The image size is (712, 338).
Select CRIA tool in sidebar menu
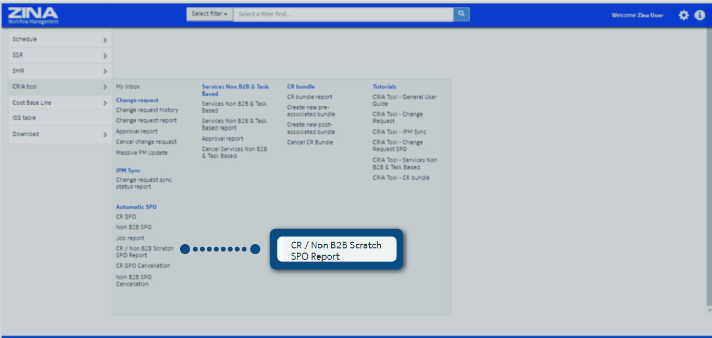tap(25, 87)
